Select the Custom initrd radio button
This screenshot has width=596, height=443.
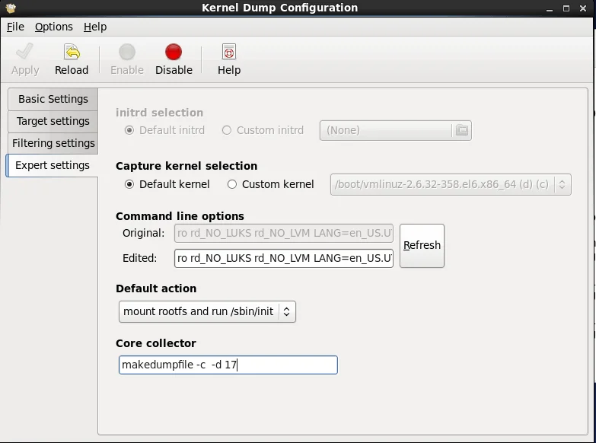[227, 130]
